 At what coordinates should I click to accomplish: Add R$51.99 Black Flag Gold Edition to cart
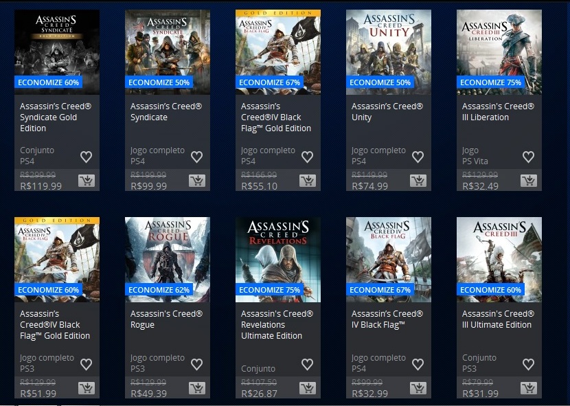point(87,388)
